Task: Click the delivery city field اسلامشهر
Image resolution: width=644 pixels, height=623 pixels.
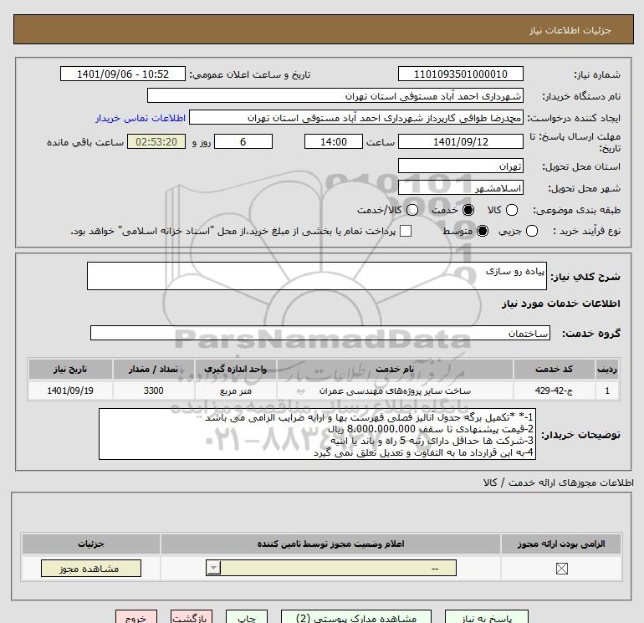Action: (460, 187)
